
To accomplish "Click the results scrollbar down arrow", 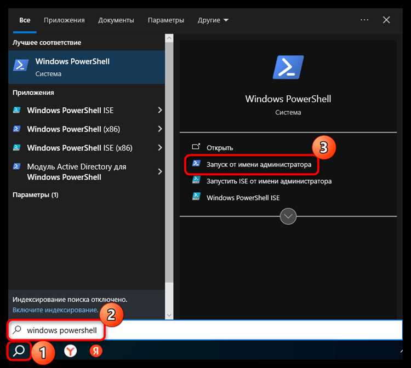I will 169,315.
